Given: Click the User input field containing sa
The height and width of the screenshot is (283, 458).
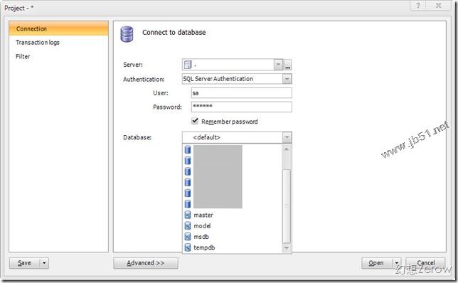Looking at the screenshot, I should (242, 93).
